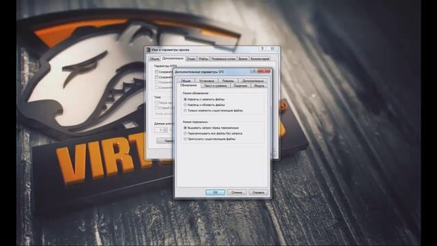The width and height of the screenshot is (437, 246).
Task: Click recovery data spinner arrows in archive window
Action: pyautogui.click(x=165, y=130)
